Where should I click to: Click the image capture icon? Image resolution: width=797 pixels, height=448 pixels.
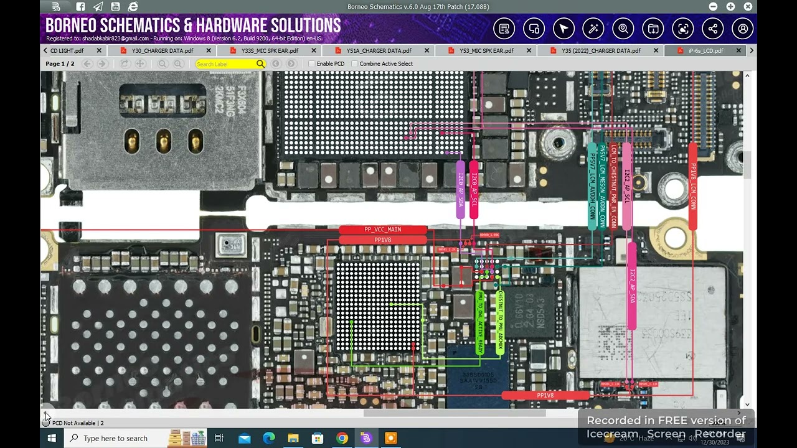tap(683, 29)
